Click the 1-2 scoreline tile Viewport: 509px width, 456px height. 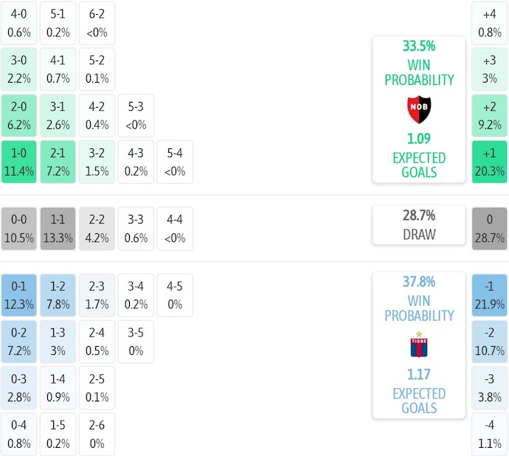[58, 294]
